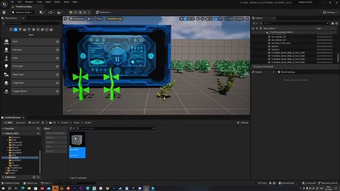Screen dimensions: 340x191
Task: Collapse the ThirdPersonMap (Editor) tree node
Action: 267,32
